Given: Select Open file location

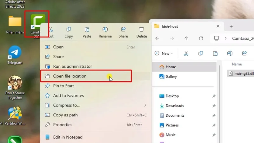Looking at the screenshot, I should [96, 76].
